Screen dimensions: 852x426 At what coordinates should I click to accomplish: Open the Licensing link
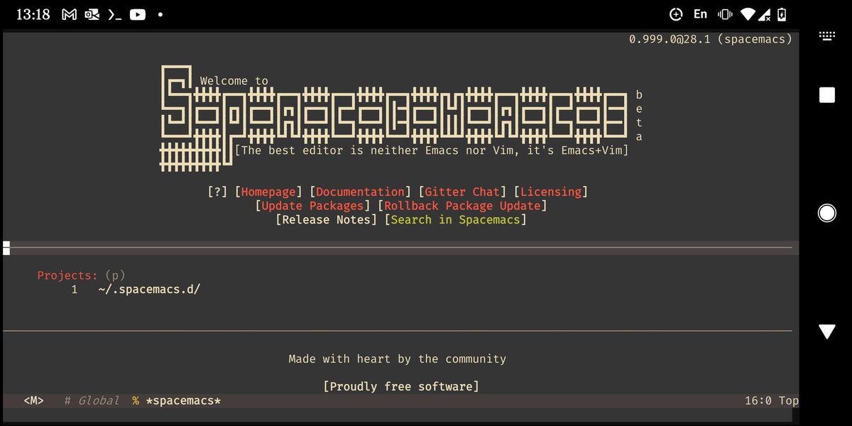pyautogui.click(x=551, y=192)
